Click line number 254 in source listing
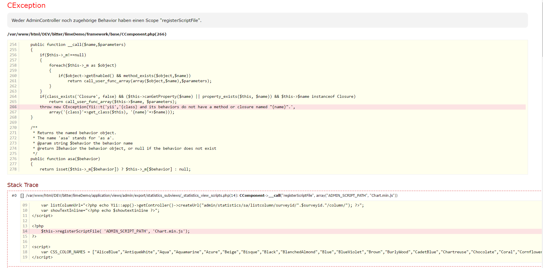Viewport: 543px width, 268px height. tap(13, 45)
